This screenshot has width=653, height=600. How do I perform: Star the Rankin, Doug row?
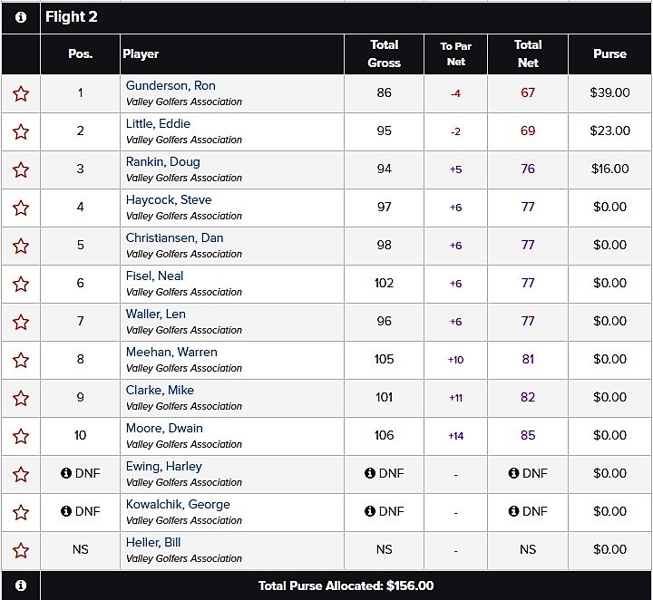21,169
